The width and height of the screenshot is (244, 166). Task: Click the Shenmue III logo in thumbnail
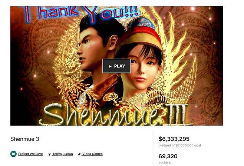[x=116, y=114]
